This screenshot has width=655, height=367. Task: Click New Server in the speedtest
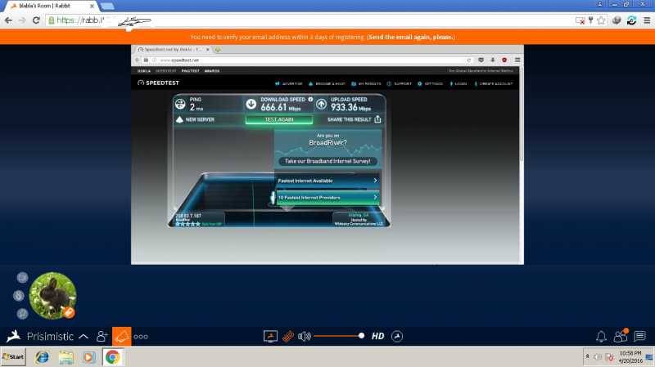tap(195, 119)
